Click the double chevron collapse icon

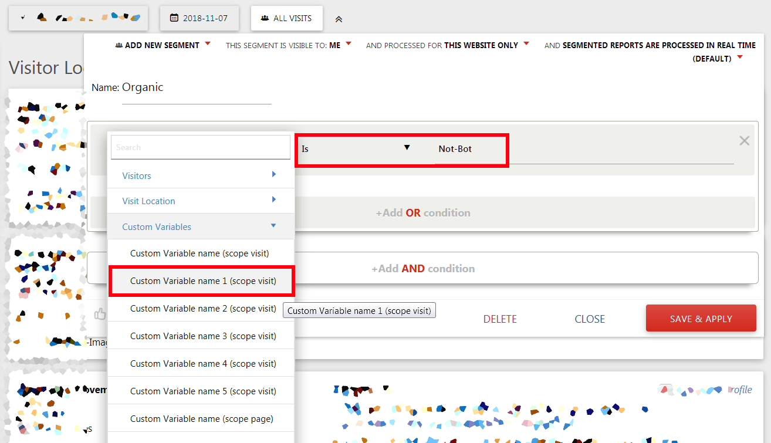click(x=339, y=19)
